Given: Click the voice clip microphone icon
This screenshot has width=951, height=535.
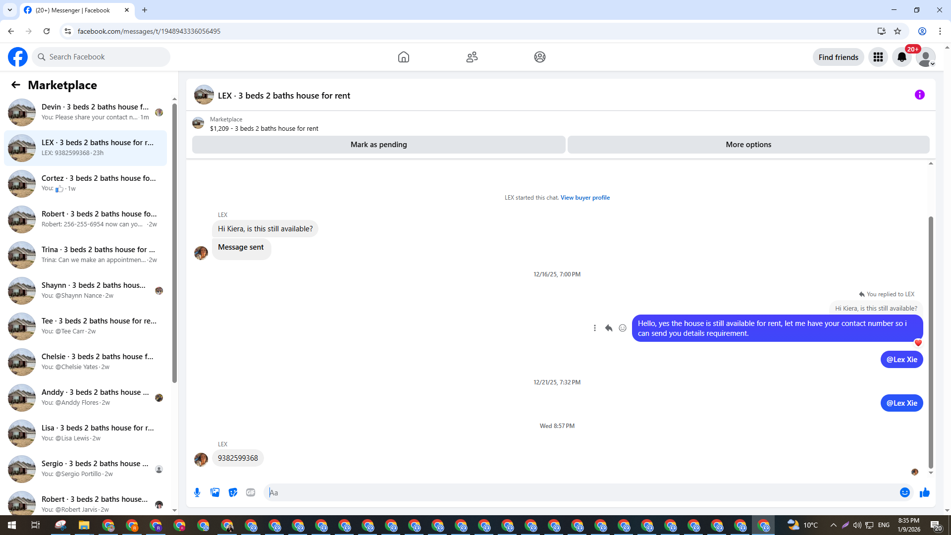Looking at the screenshot, I should pos(197,492).
